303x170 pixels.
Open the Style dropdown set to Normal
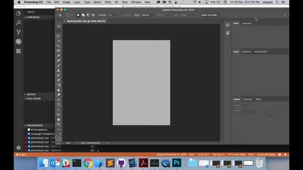point(148,15)
